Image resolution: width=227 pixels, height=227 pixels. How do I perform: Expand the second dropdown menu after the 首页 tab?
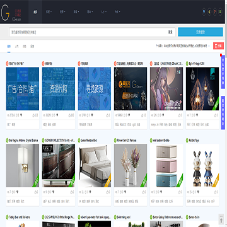point(62,12)
